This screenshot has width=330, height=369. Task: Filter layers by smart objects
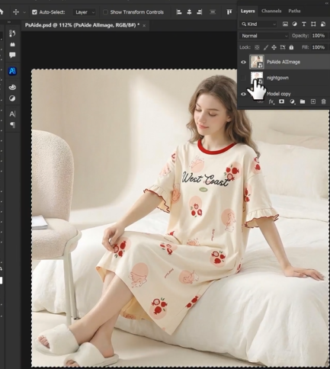tap(323, 24)
